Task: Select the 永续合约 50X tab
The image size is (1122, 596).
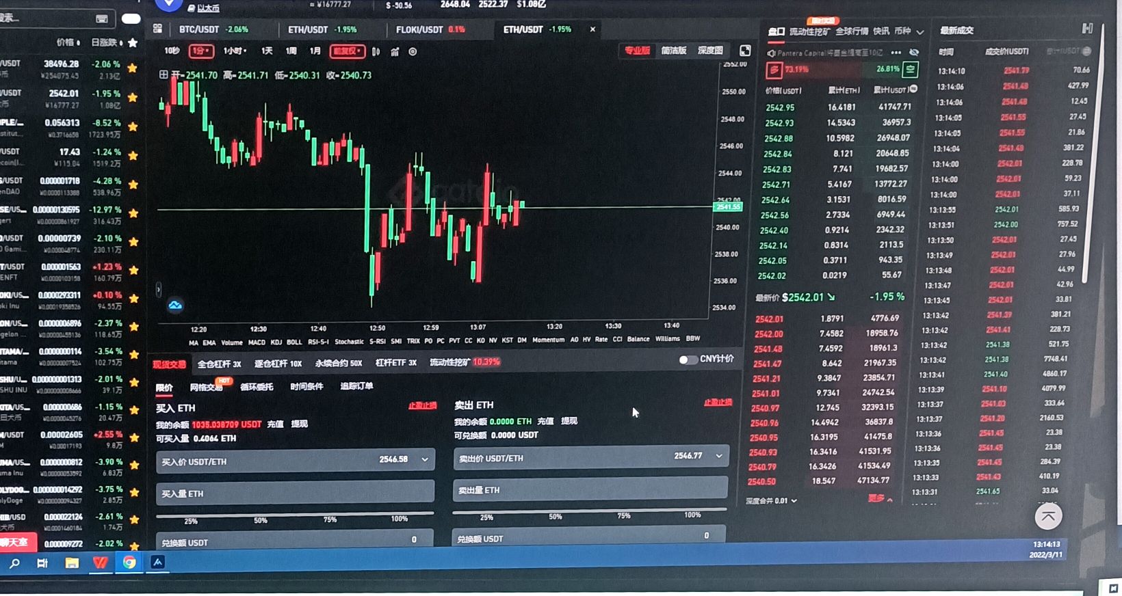Action: coord(339,364)
